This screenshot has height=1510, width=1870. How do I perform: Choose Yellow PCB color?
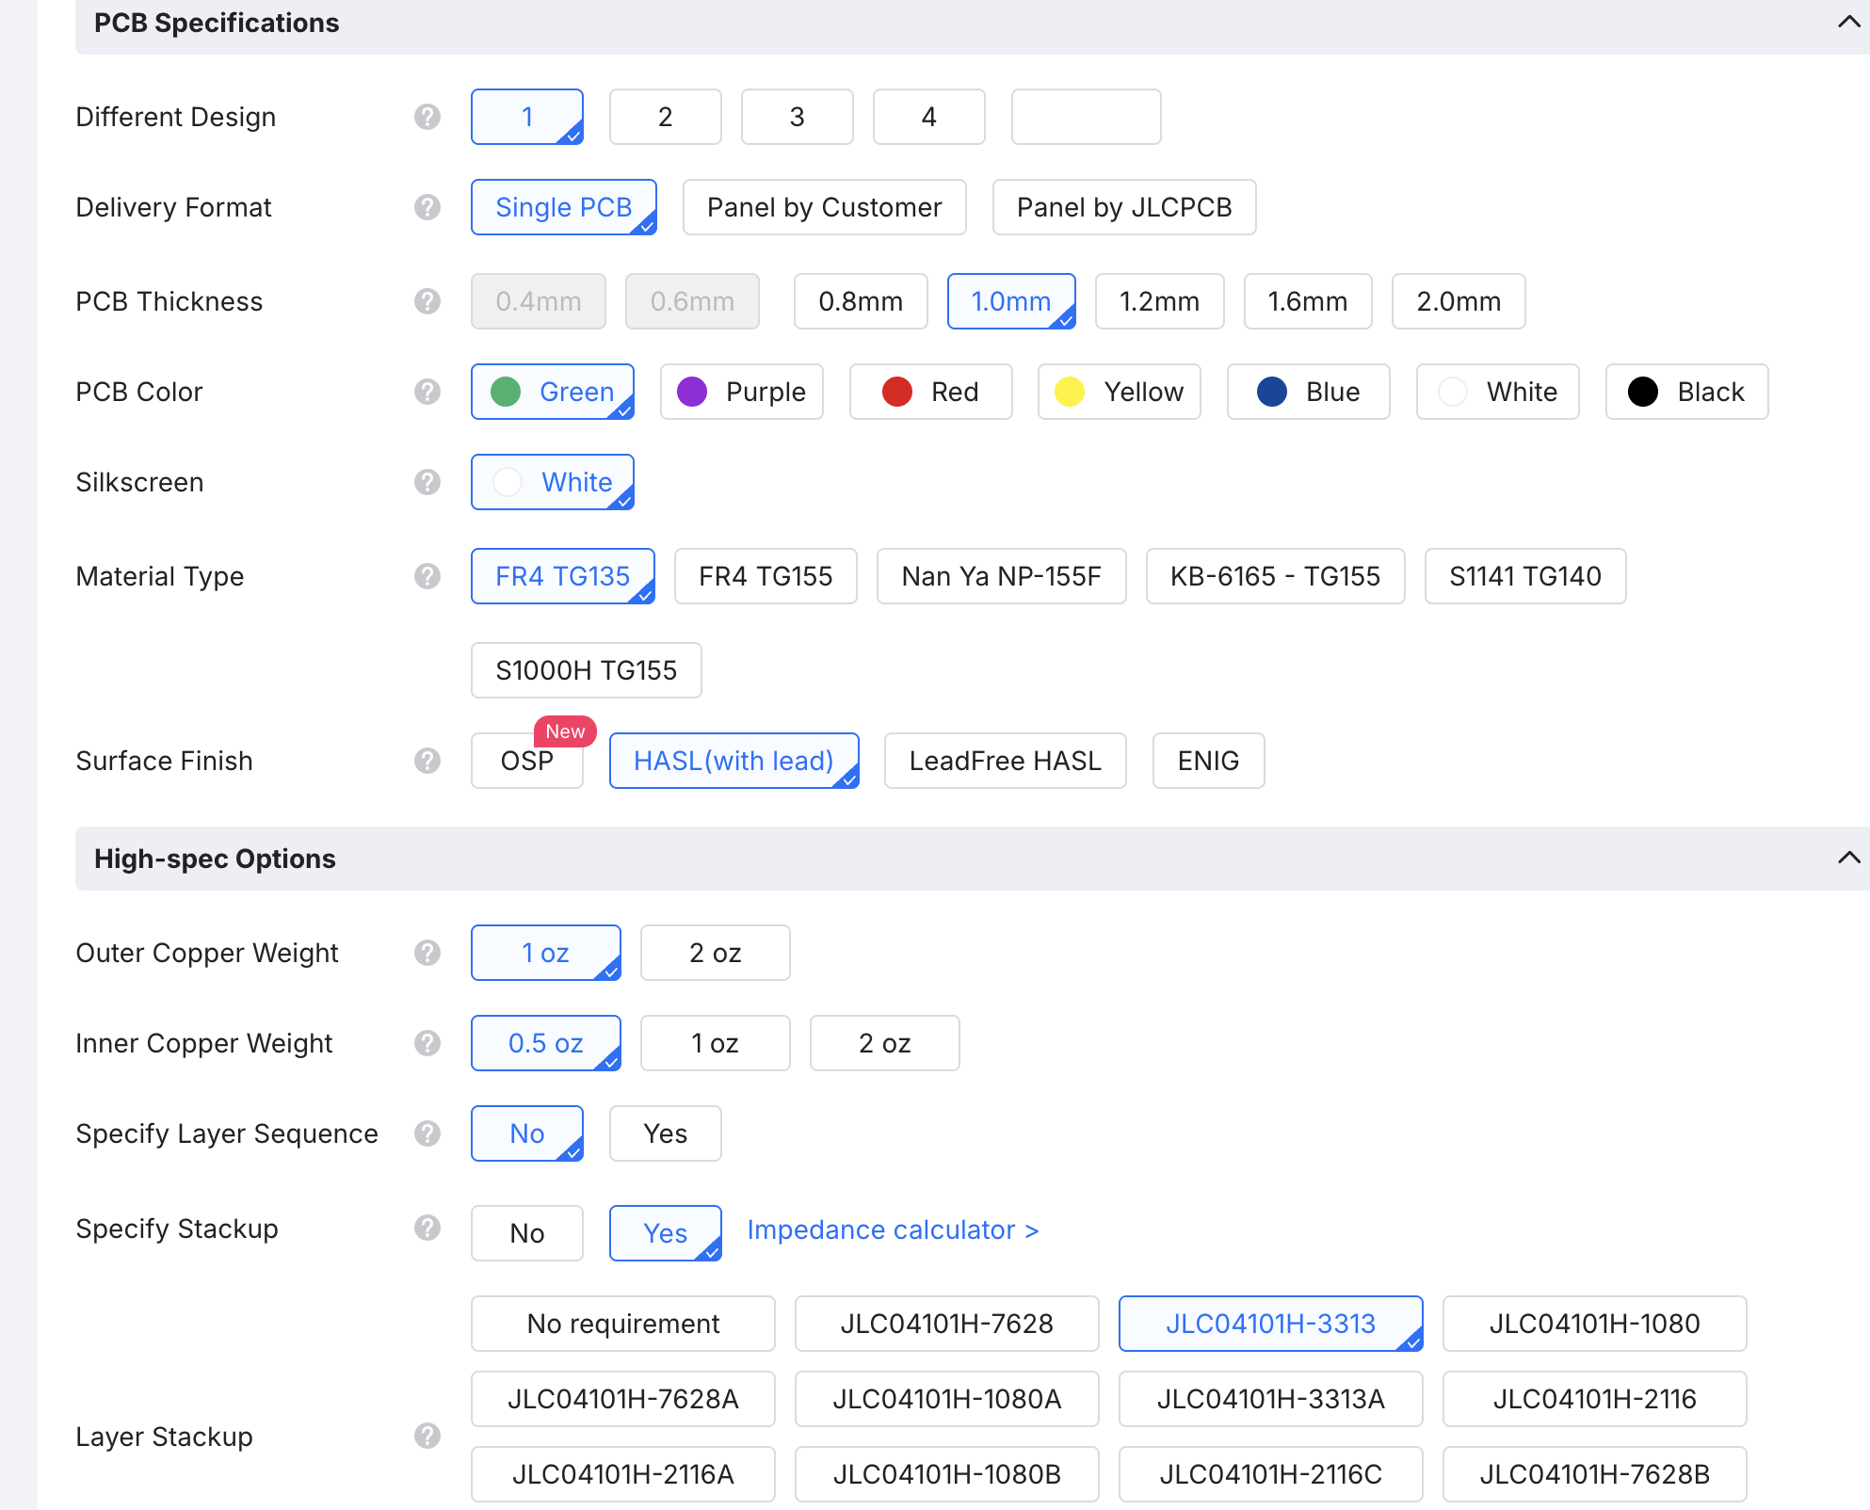pos(1120,392)
